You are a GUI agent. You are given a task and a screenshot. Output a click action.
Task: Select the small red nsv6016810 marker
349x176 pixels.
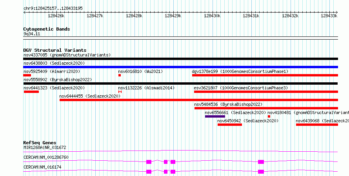[120, 75]
